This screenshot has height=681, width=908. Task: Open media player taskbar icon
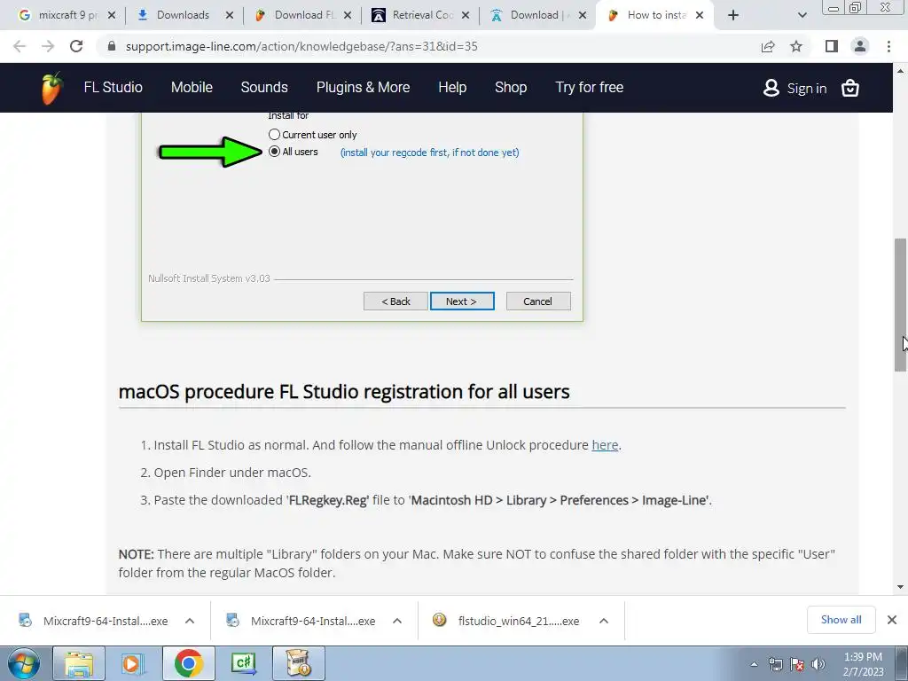click(x=133, y=663)
